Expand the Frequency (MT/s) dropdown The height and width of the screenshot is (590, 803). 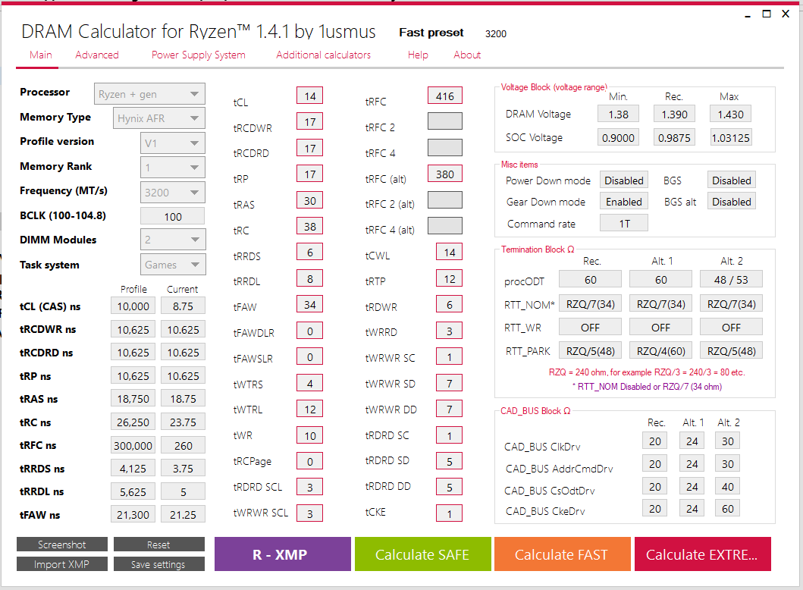coord(173,193)
